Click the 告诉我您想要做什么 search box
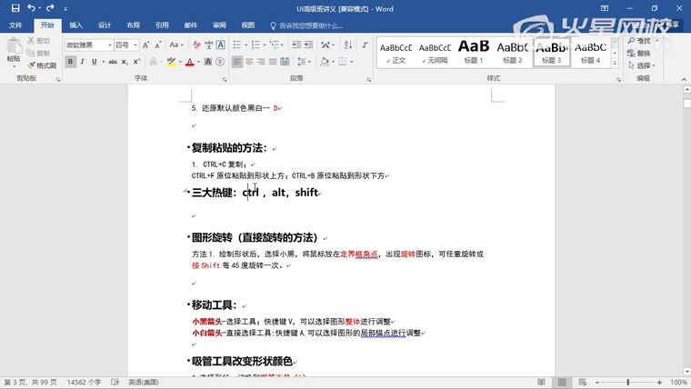Viewport: 691px width, 389px height. (x=309, y=25)
